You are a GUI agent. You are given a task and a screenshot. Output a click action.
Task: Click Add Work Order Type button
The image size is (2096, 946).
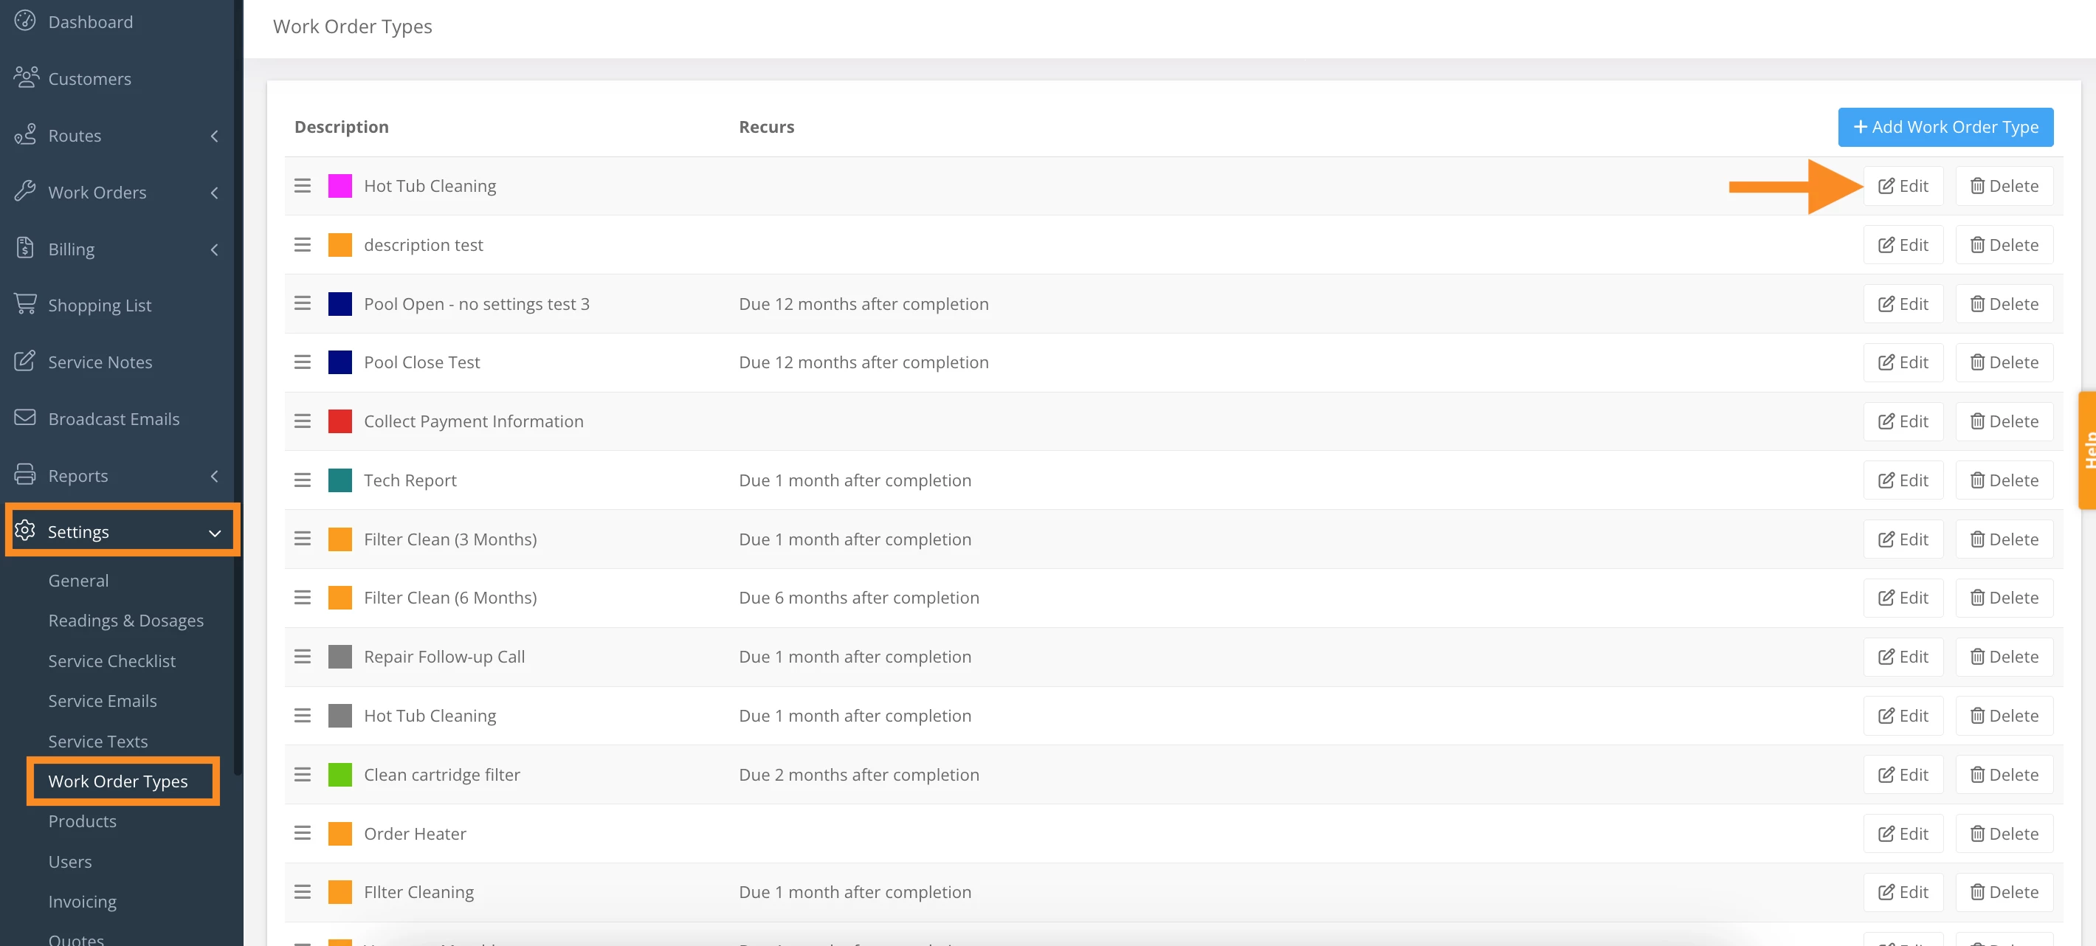pyautogui.click(x=1945, y=127)
